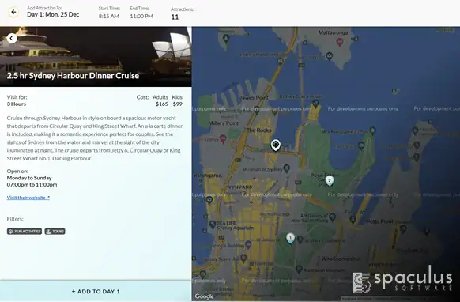Image resolution: width=460 pixels, height=302 pixels.
Task: Click the Adults cost $165
Action: point(162,104)
